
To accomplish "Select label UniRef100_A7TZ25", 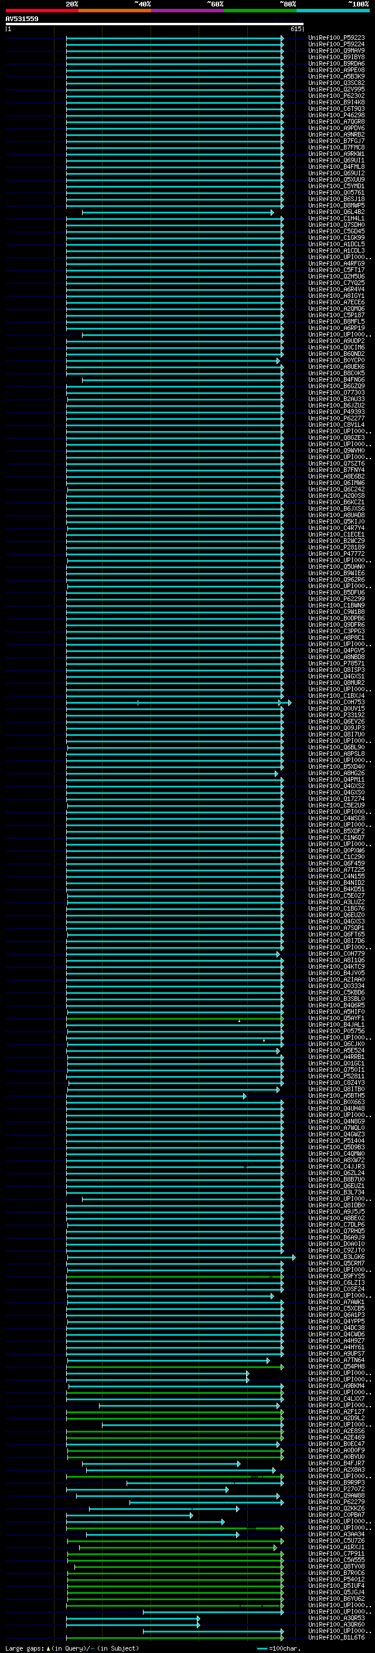I will pos(336,870).
